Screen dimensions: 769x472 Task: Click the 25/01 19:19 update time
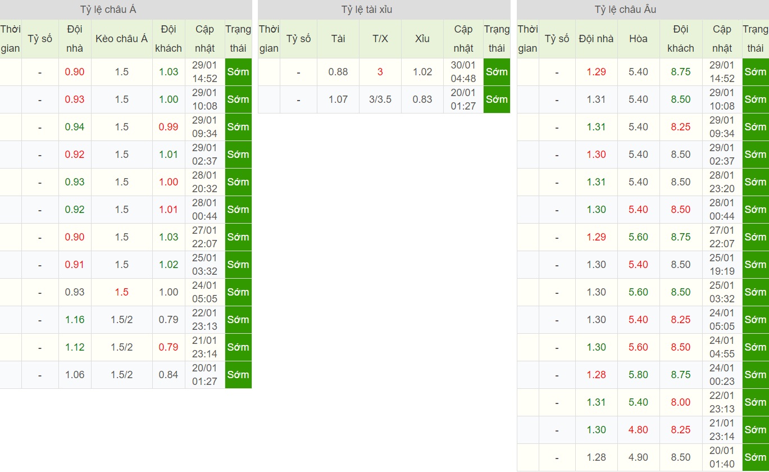coord(722,265)
